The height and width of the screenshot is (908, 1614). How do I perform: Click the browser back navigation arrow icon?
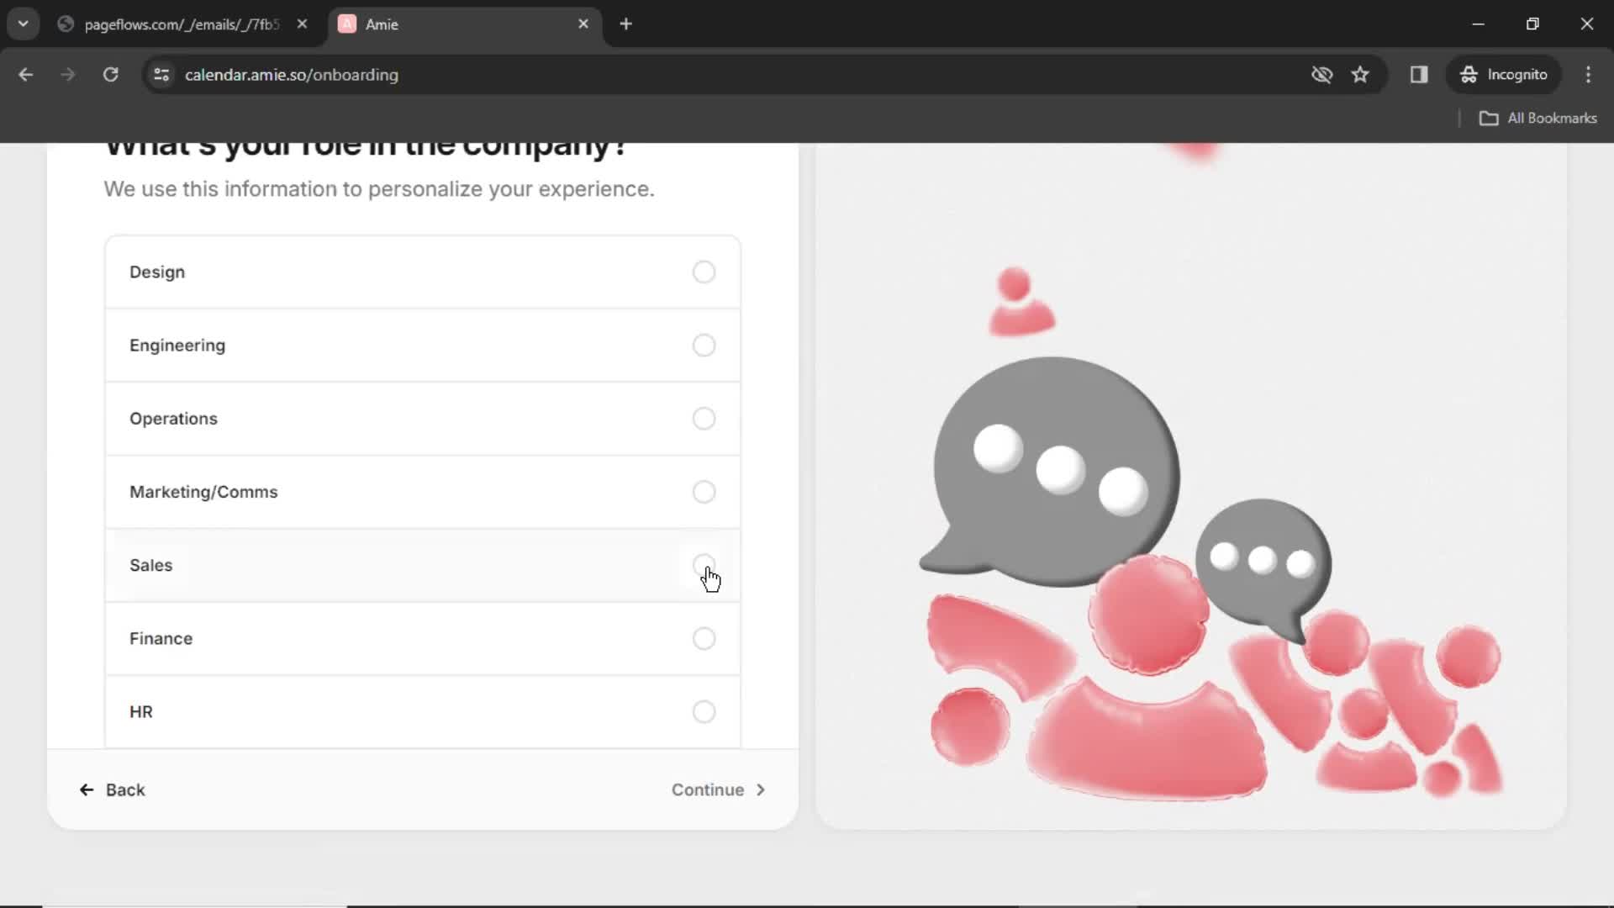(x=25, y=74)
